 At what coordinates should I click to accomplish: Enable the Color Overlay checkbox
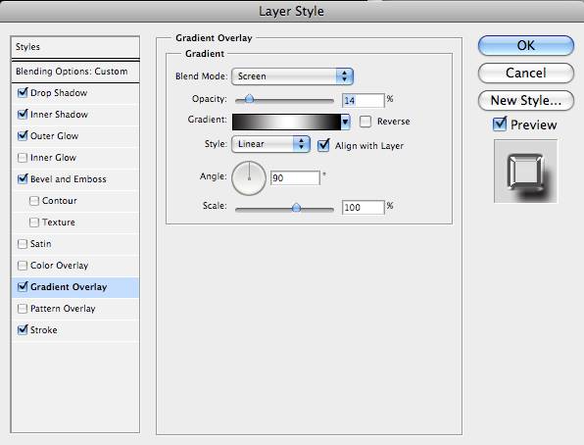tap(23, 266)
